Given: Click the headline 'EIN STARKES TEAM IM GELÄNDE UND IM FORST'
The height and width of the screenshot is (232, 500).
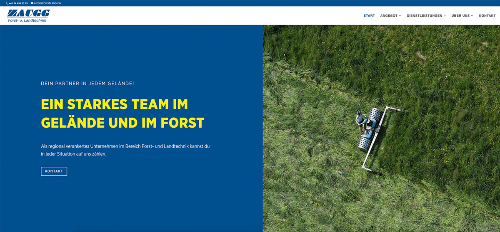Looking at the screenshot, I should tap(122, 114).
